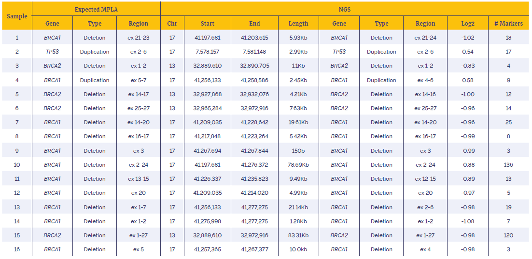
Task: Click start value 41,197,681 in sample 1
Action: click(x=207, y=38)
